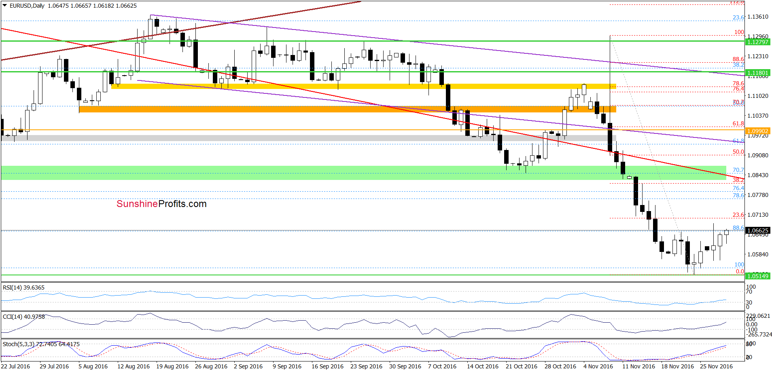Click the Stoch(5,3,3) indicator label

tap(41, 344)
